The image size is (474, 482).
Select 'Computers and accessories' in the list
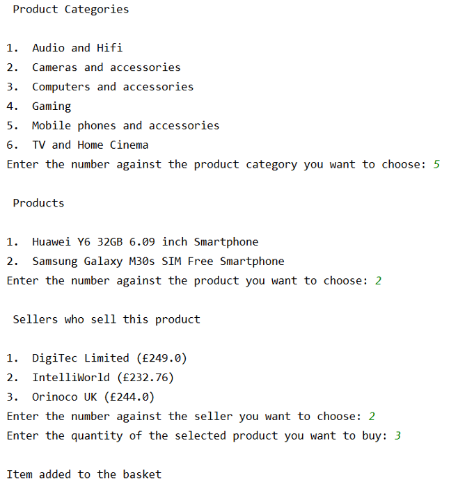(x=112, y=87)
